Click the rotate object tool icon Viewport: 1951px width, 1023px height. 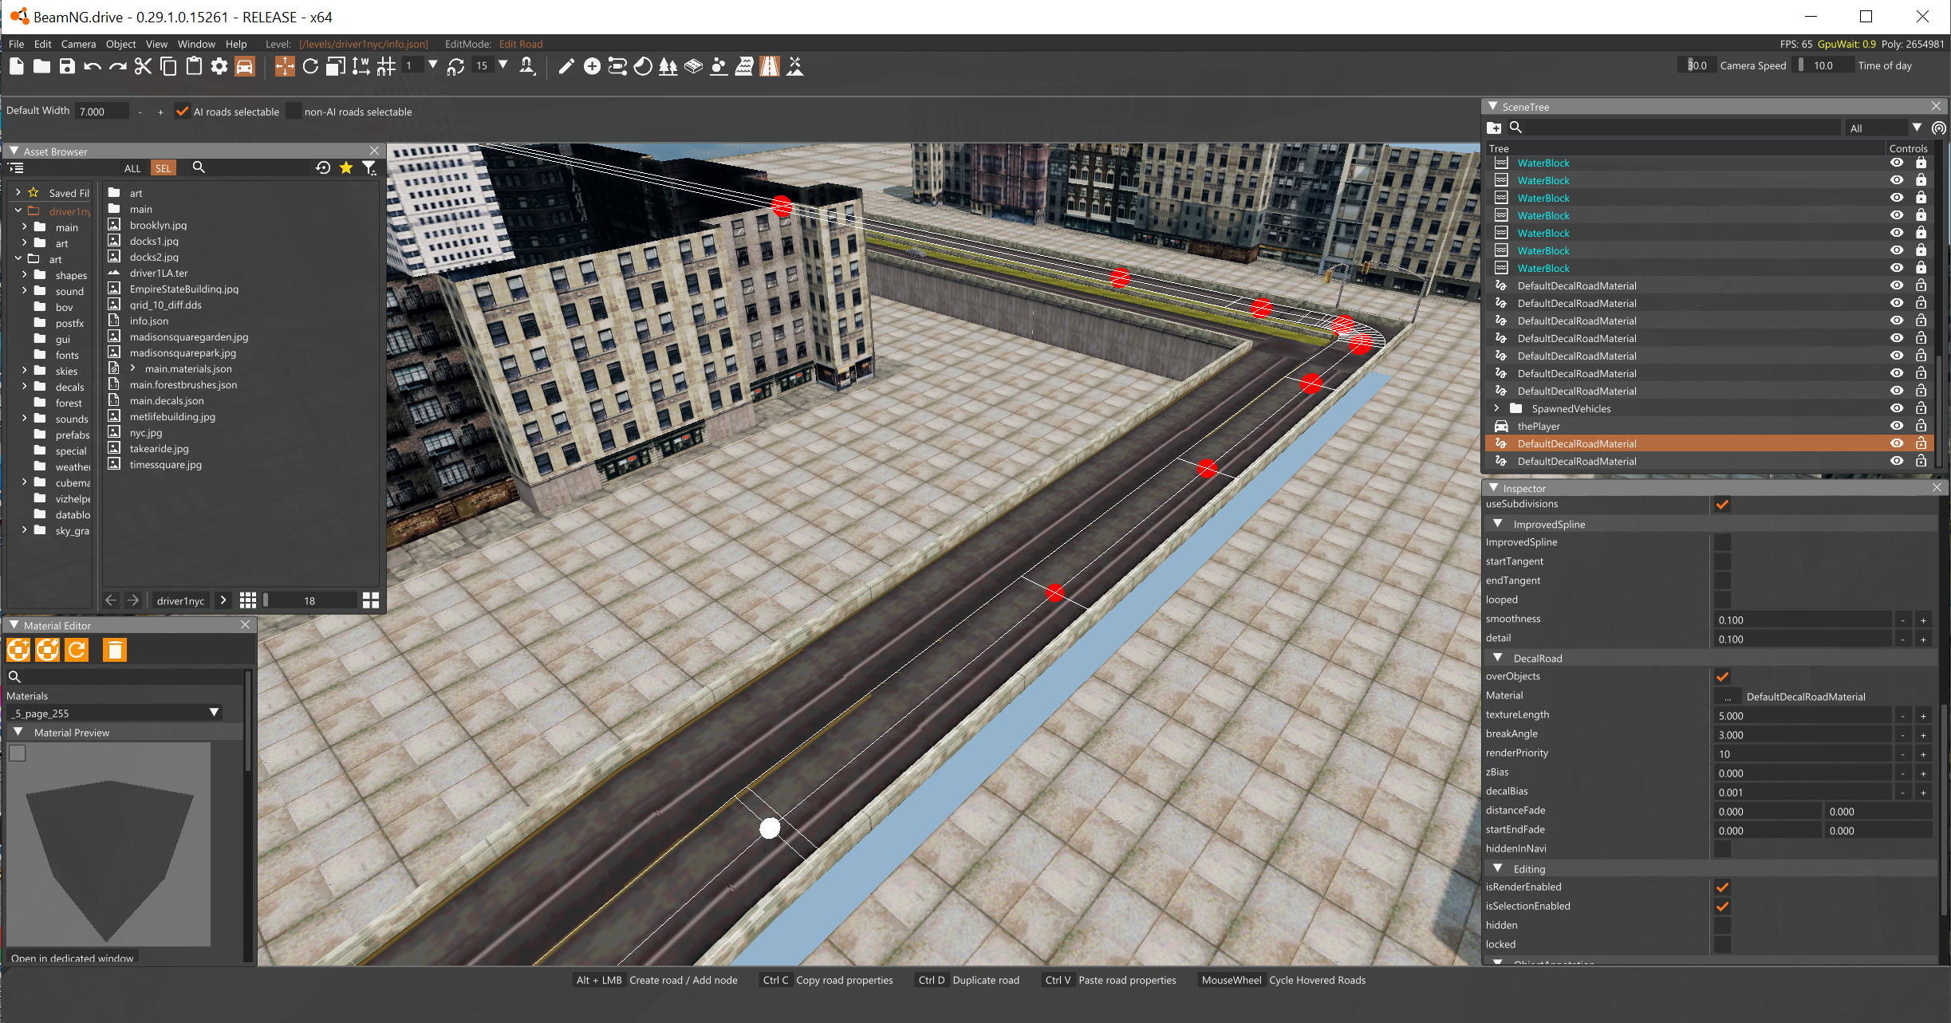click(x=310, y=67)
